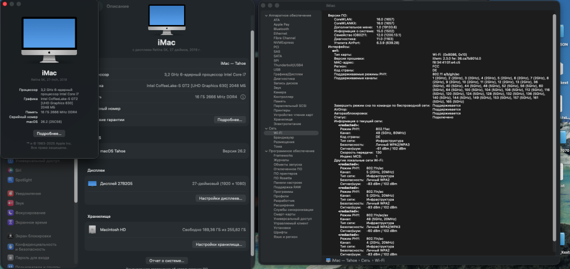Select Ethernet in the system report tree
Image resolution: width=570 pixels, height=269 pixels.
click(x=280, y=34)
